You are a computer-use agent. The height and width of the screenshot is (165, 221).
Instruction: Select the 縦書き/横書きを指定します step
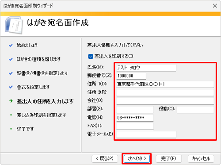click(42, 73)
